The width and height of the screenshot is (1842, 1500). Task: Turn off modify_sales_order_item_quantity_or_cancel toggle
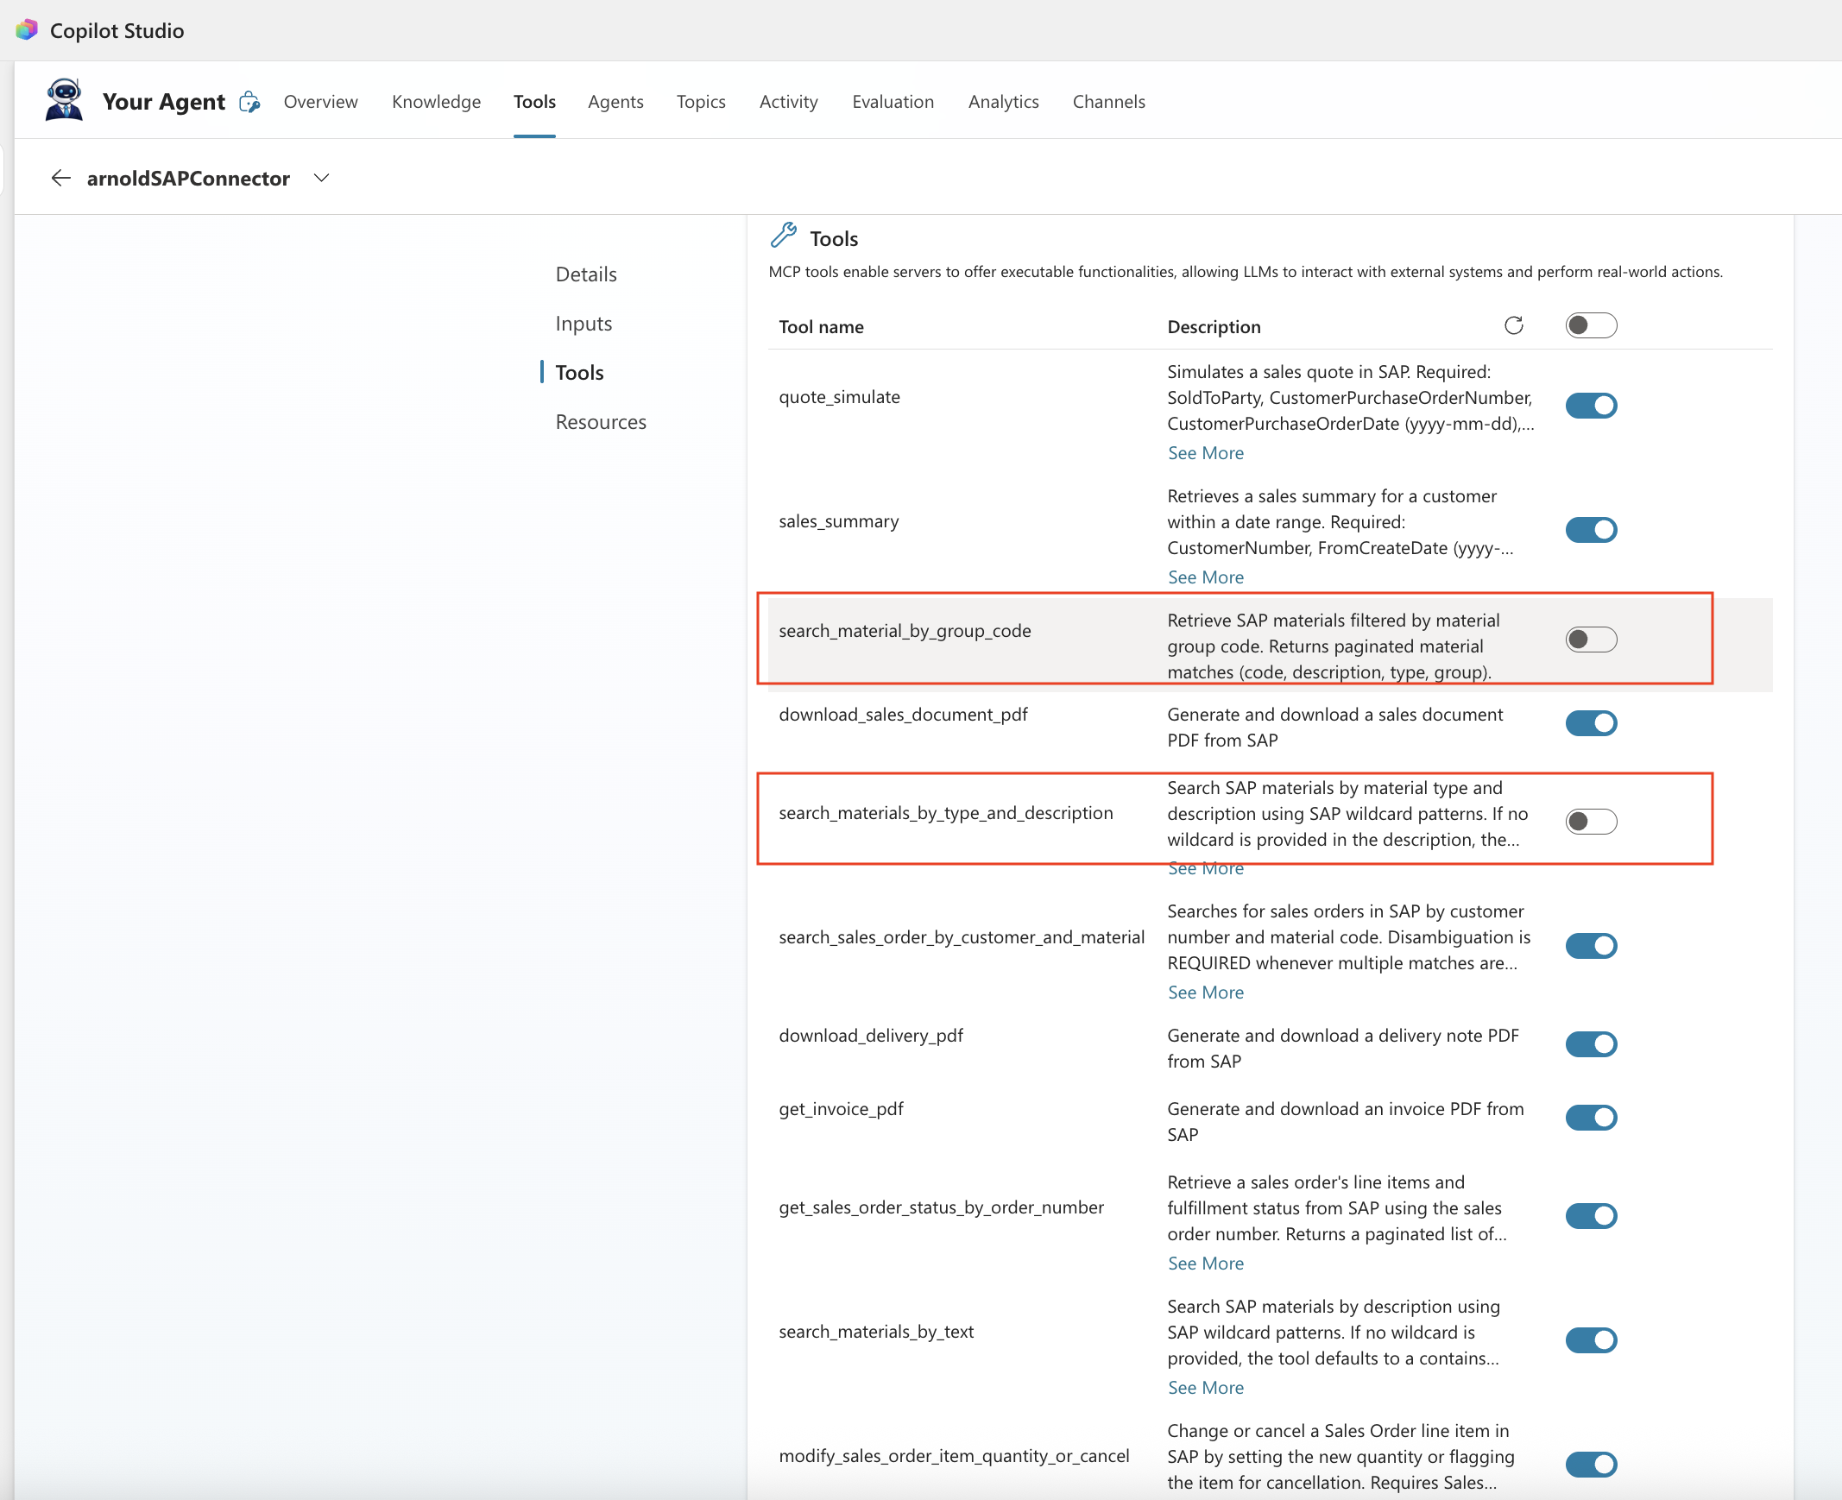[x=1591, y=1465]
